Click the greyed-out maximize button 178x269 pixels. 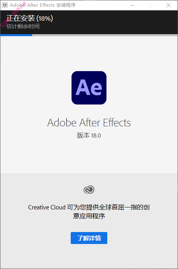(150, 5)
